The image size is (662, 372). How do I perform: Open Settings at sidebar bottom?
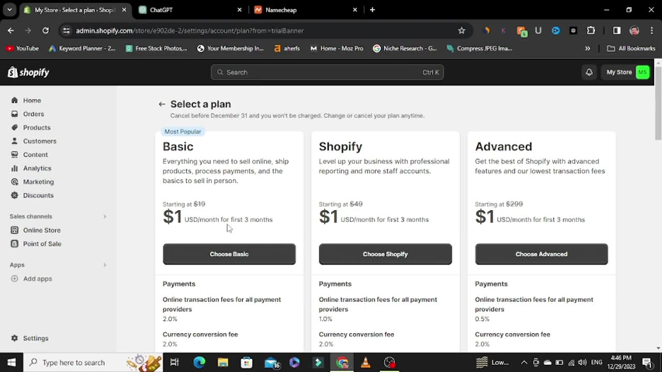pyautogui.click(x=35, y=338)
